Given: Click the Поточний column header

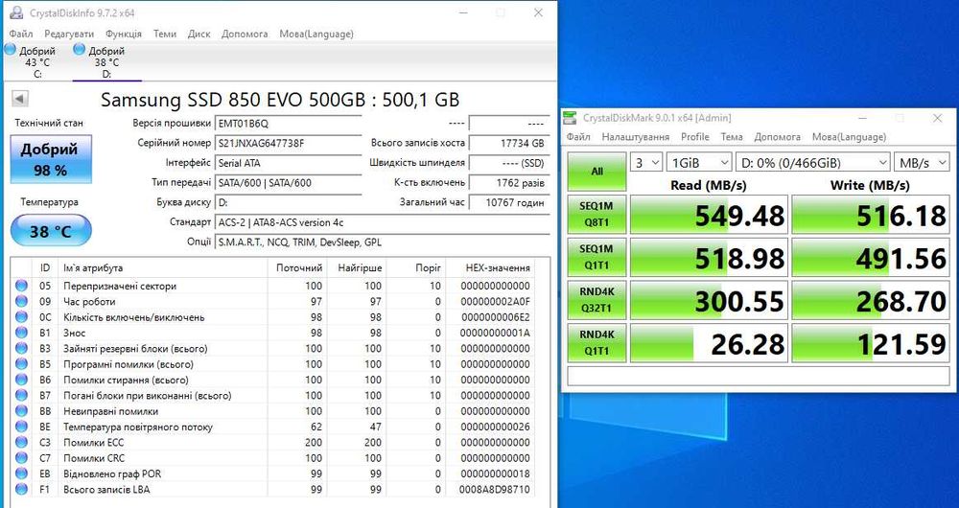Looking at the screenshot, I should pyautogui.click(x=298, y=267).
